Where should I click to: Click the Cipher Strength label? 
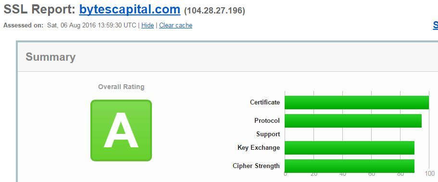tap(256, 166)
